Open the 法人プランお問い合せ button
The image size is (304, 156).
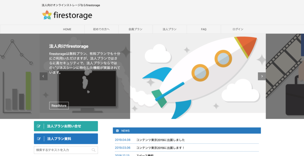tap(66, 126)
